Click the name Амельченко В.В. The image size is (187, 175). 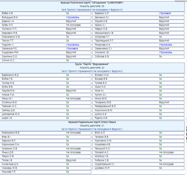pyautogui.click(x=11, y=133)
